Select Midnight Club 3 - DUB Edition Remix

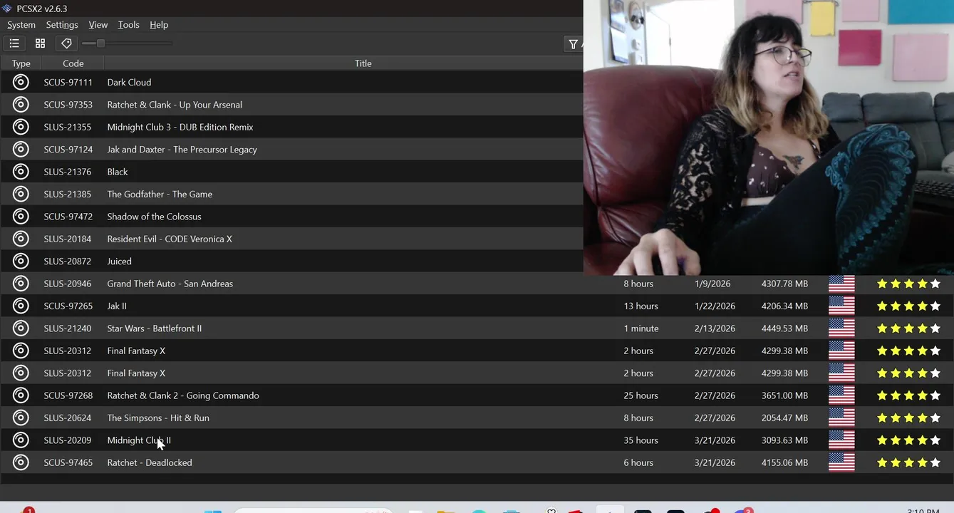coord(180,127)
